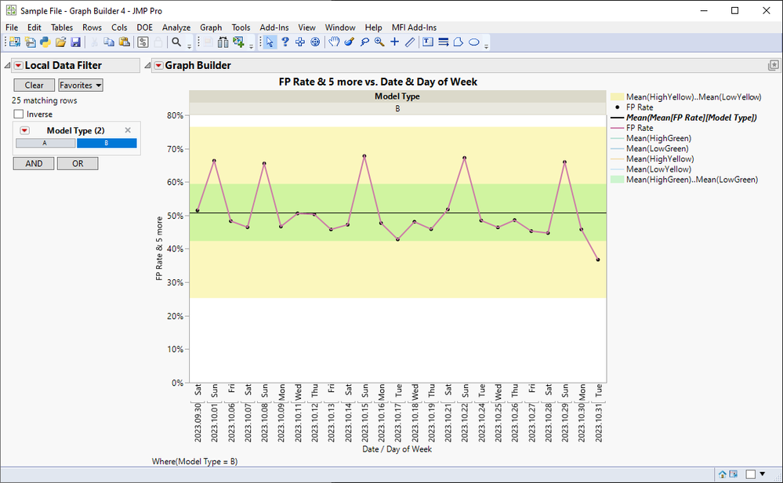Select the Grabber hand tool
The image size is (783, 483).
[x=334, y=42]
